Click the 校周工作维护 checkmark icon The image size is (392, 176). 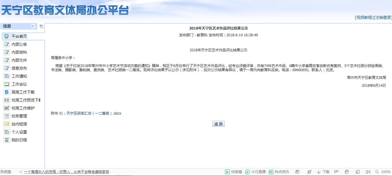7,108
